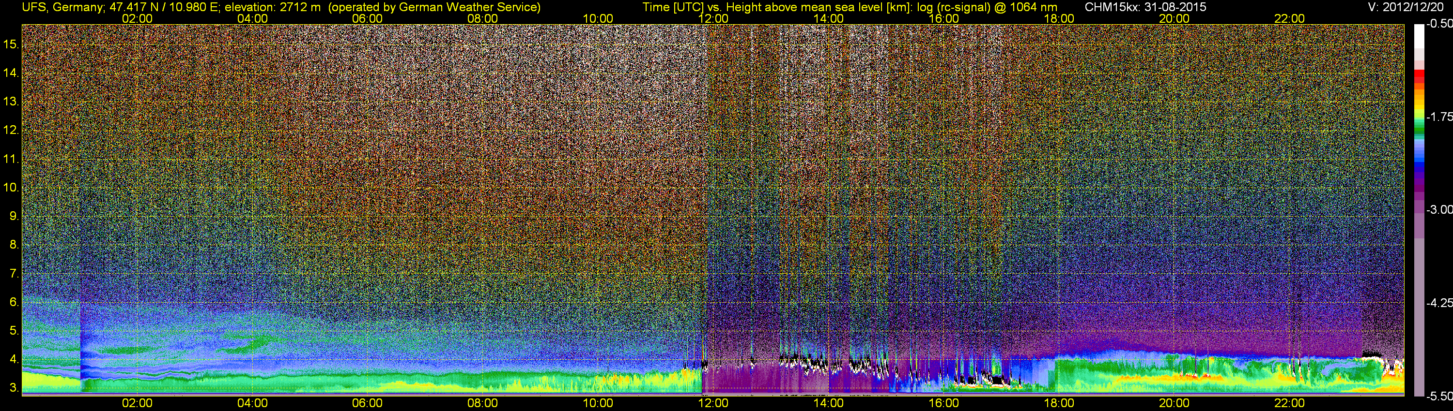
Task: Click the -3.00 value on the color scale
Action: click(1439, 209)
